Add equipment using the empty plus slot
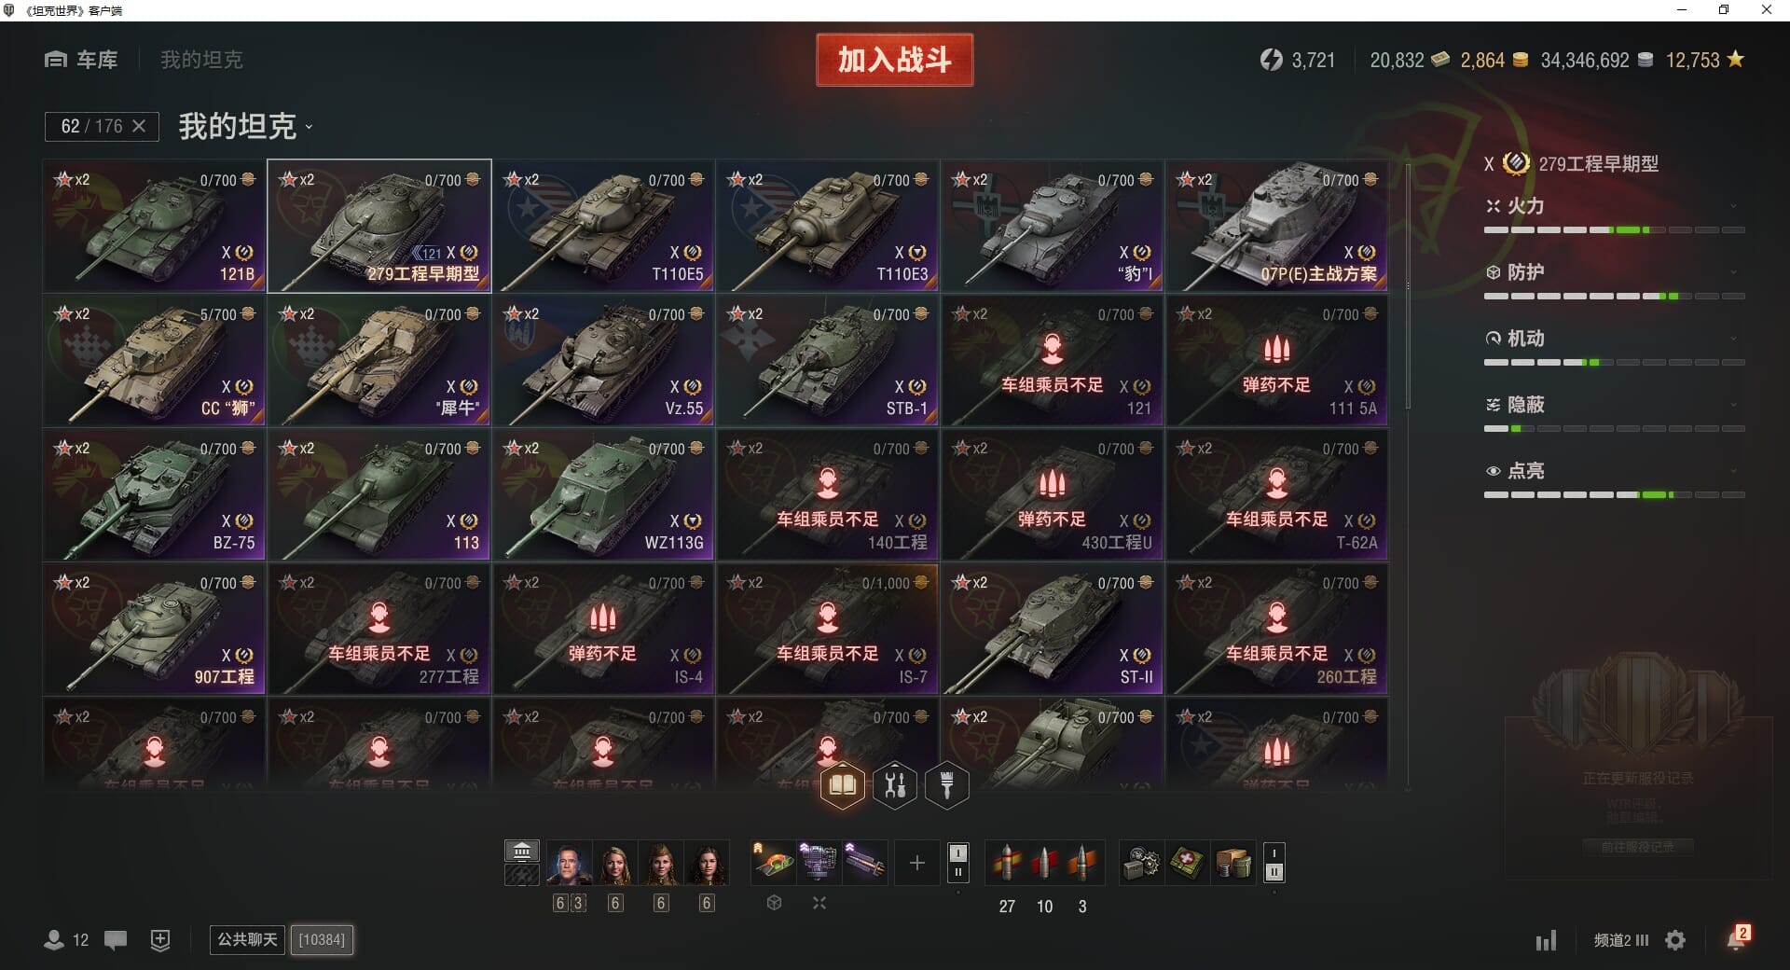The width and height of the screenshot is (1790, 970). 916,863
